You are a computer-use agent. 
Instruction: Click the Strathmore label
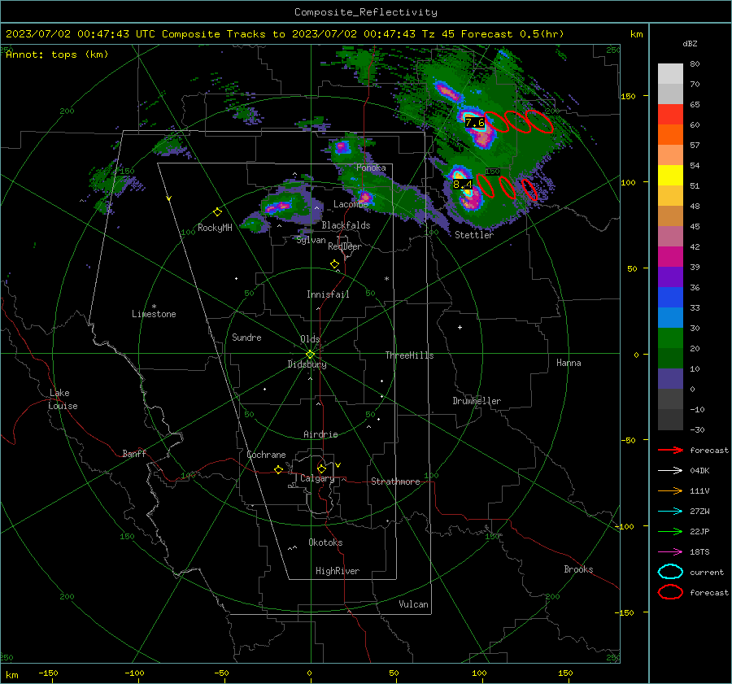[395, 481]
